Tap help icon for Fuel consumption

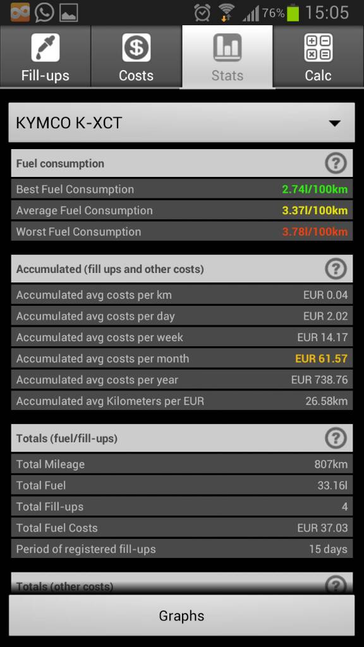[x=336, y=164]
